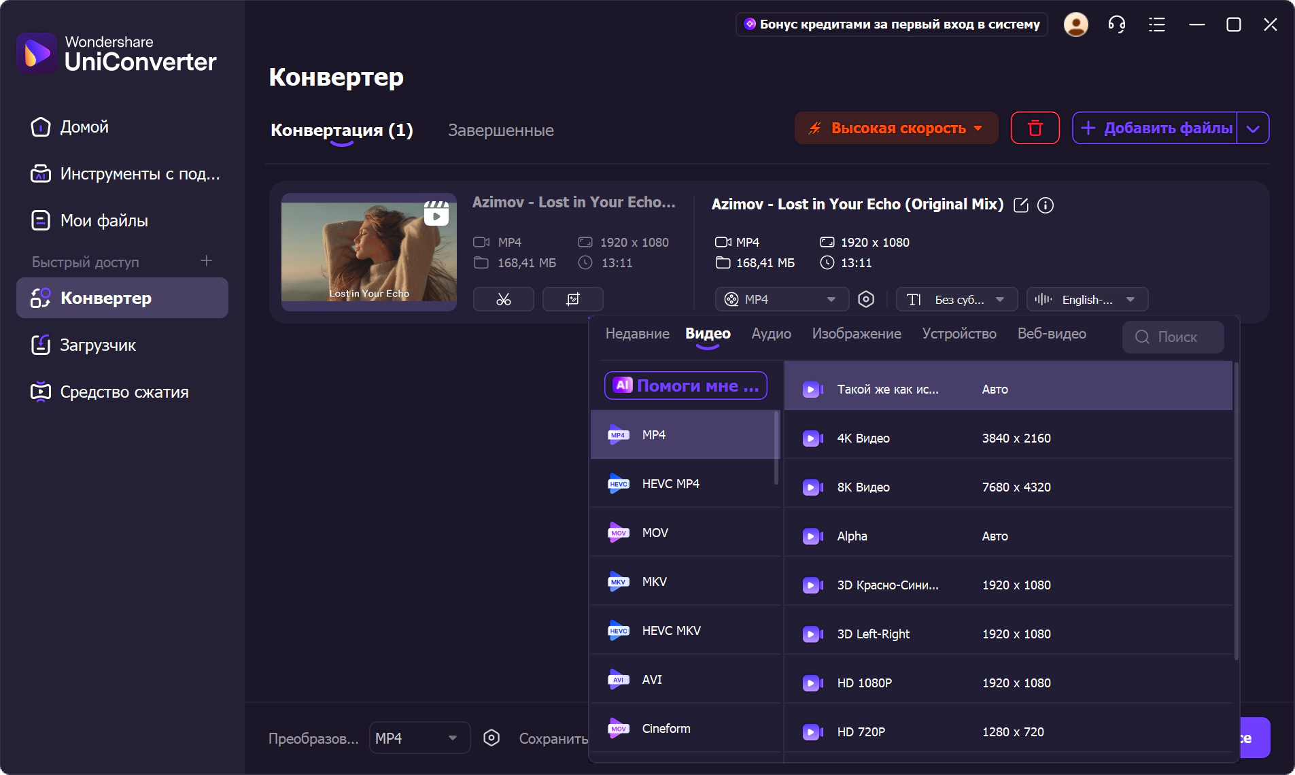The height and width of the screenshot is (775, 1295).
Task: Show media info for output file
Action: point(1046,205)
